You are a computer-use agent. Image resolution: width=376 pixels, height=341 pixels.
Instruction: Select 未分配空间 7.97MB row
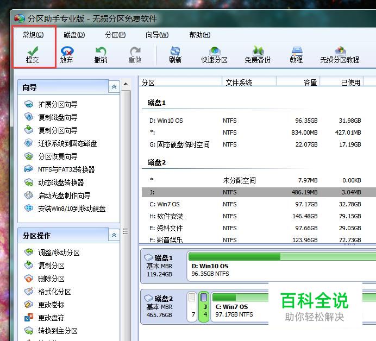point(259,180)
